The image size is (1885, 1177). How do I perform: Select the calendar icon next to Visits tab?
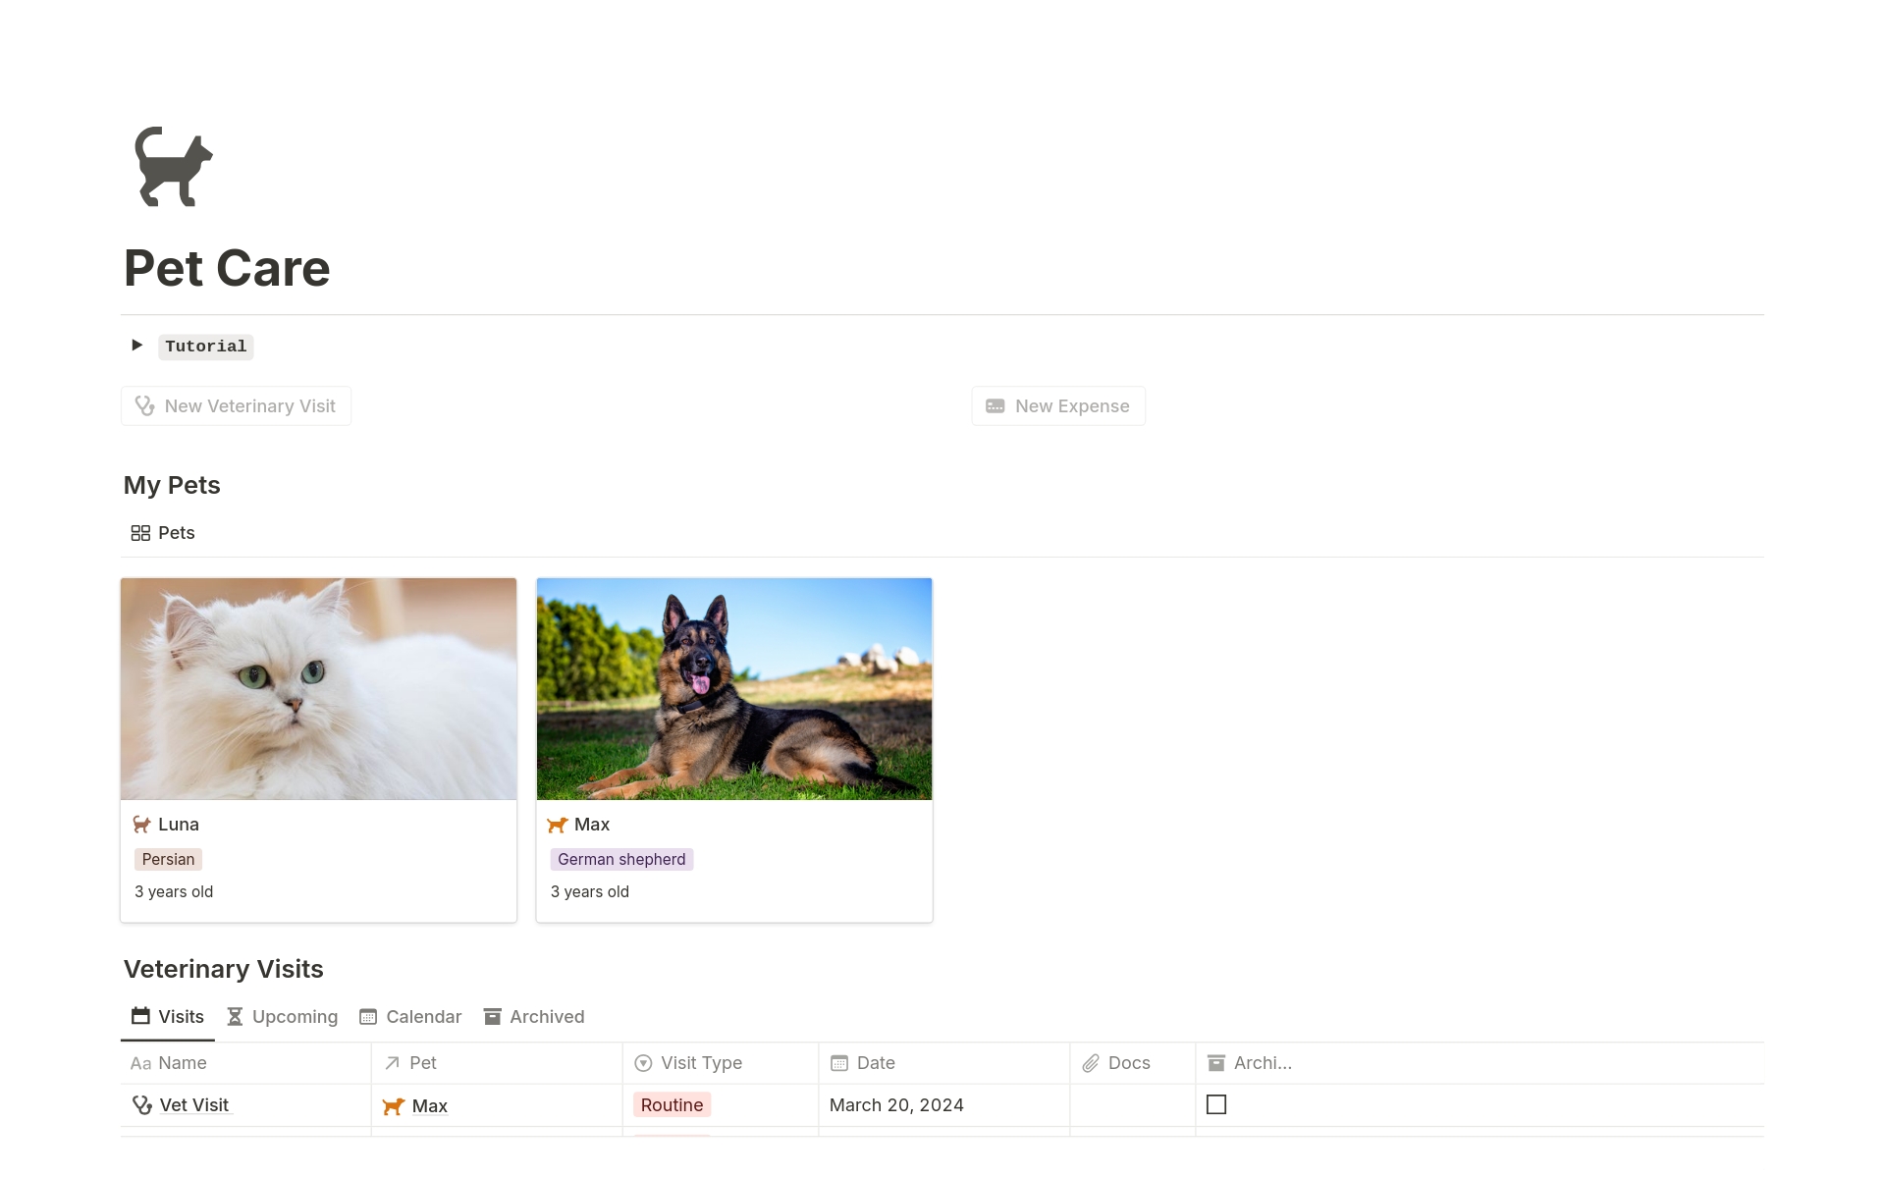point(140,1016)
